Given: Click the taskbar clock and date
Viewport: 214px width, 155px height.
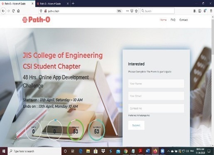Looking at the screenshot, I should [x=200, y=151].
